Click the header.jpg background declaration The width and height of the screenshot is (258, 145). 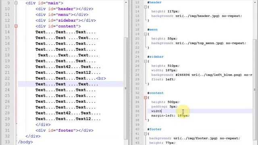pyautogui.click(x=197, y=16)
